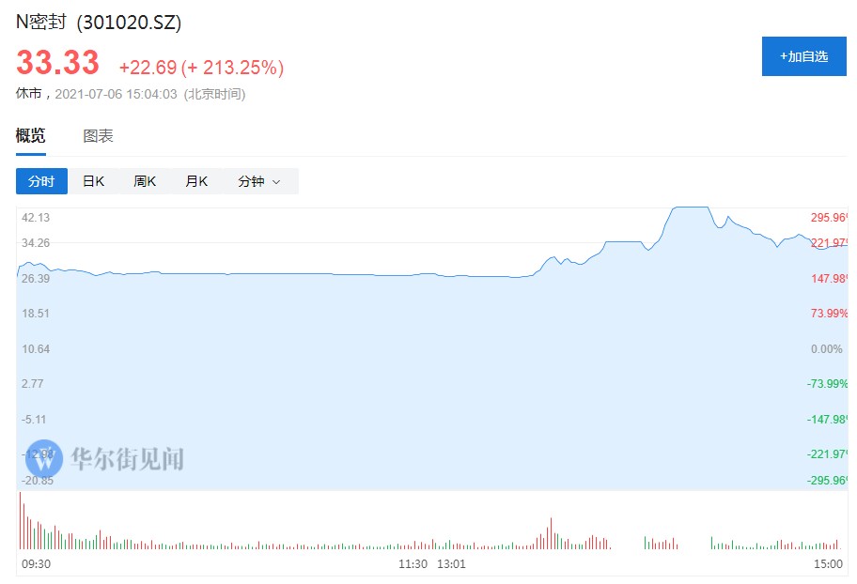Open the 图表 tab
The width and height of the screenshot is (857, 584).
click(98, 136)
